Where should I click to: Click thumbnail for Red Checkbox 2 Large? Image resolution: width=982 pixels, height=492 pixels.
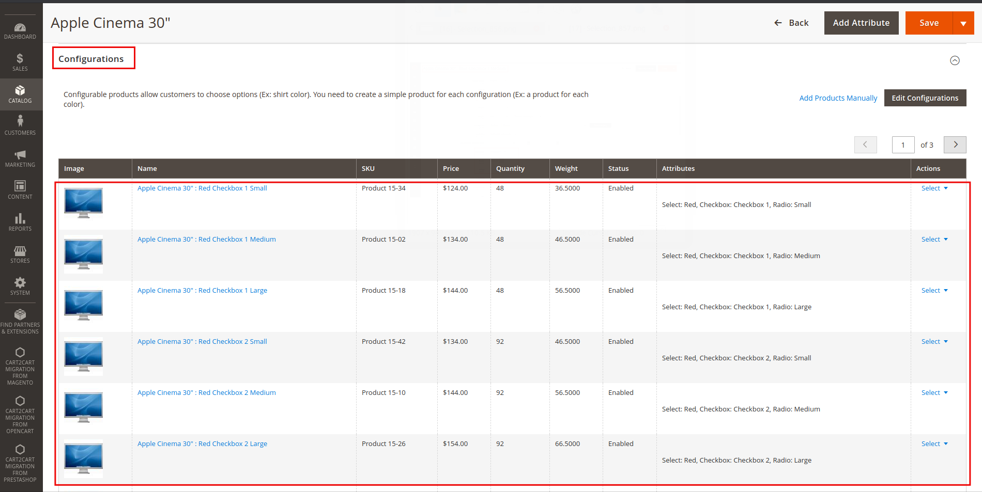83,458
